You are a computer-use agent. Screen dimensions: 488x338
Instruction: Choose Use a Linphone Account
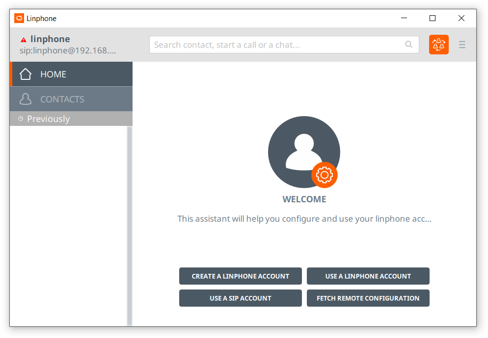pos(368,276)
